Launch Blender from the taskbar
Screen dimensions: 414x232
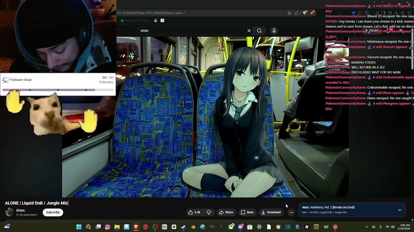tap(193, 227)
